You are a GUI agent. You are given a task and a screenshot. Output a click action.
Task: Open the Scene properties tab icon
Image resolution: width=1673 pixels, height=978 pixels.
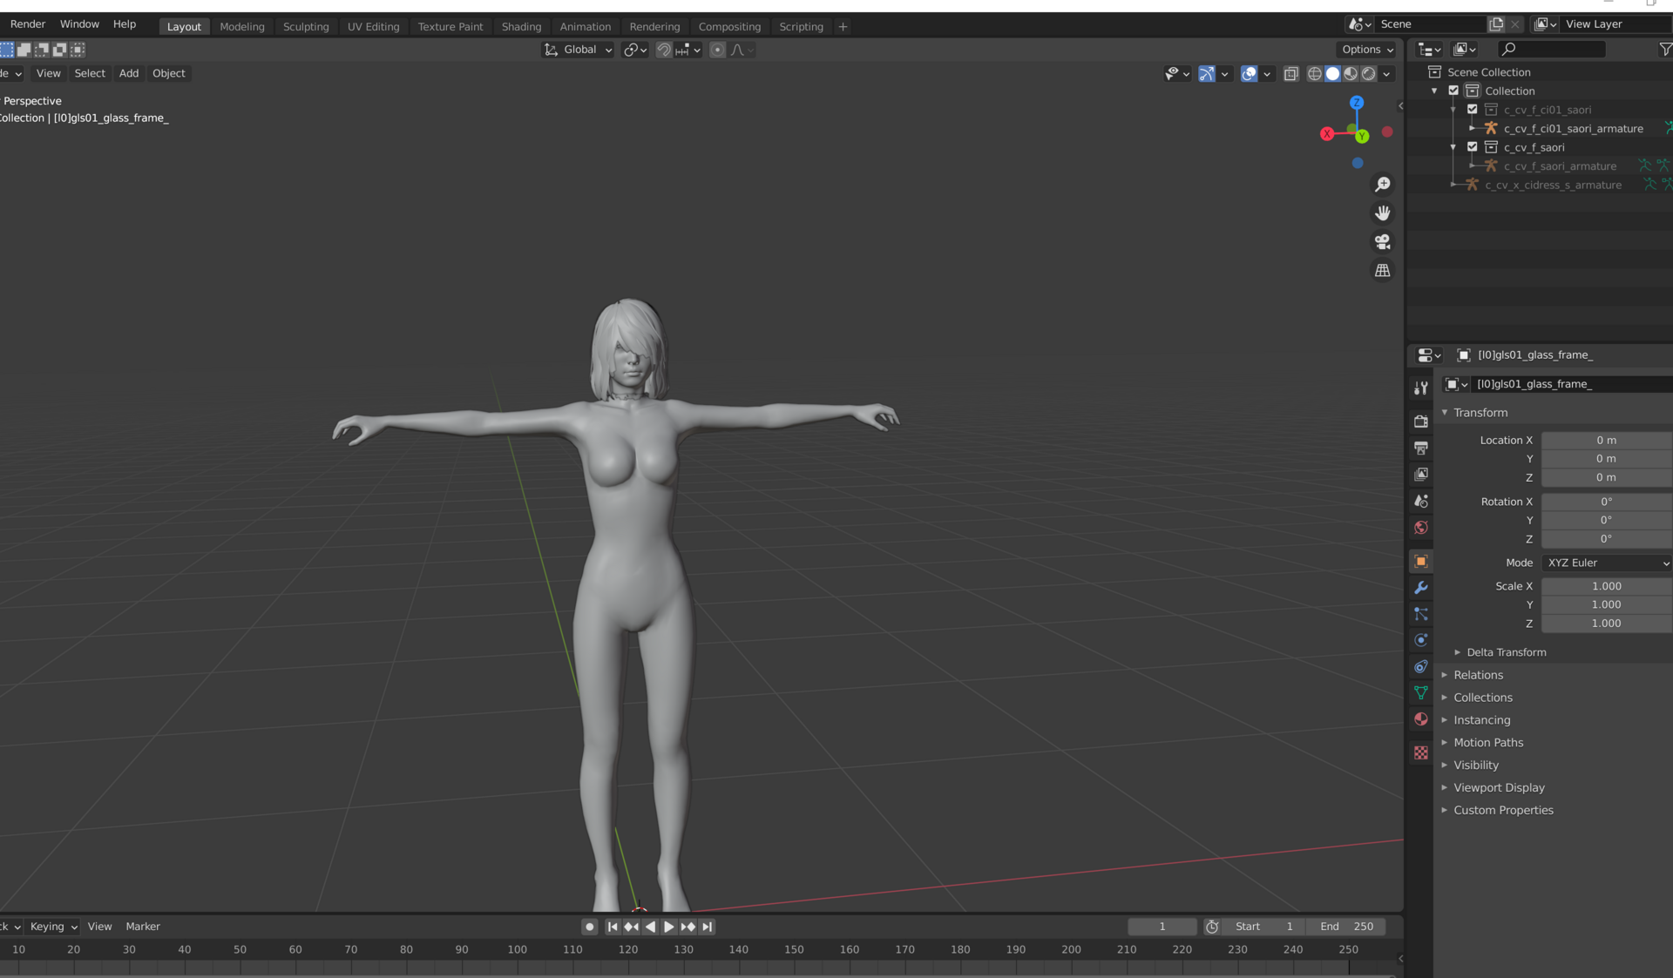click(1421, 501)
